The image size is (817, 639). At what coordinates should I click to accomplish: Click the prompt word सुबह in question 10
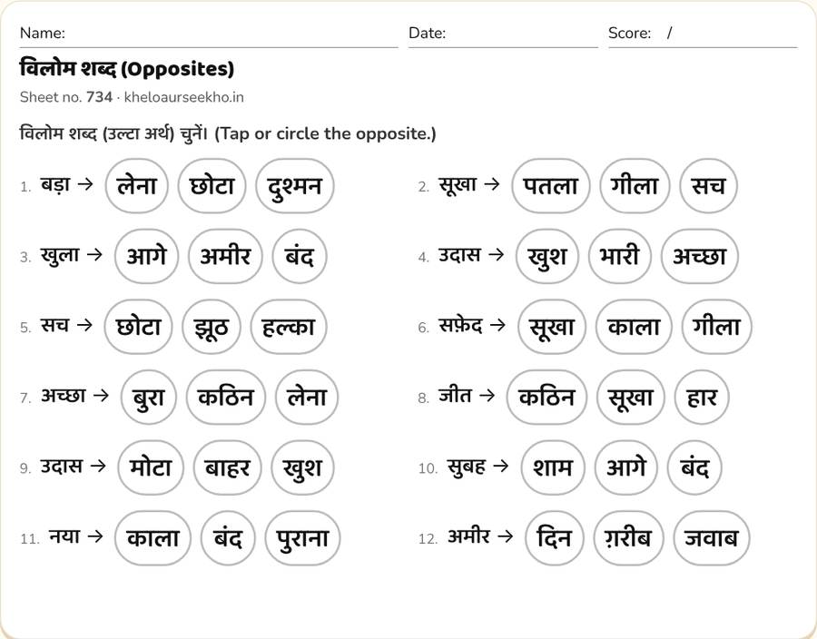pyautogui.click(x=467, y=467)
